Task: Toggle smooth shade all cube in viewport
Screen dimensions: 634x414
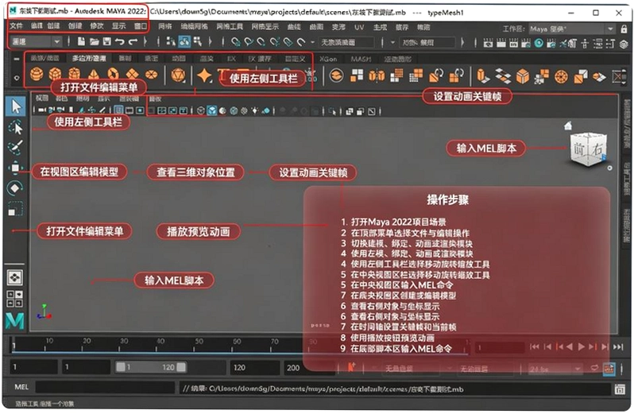Action: [x=212, y=110]
